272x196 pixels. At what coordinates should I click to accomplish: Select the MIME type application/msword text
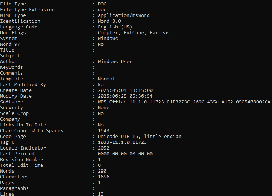tap(123, 15)
